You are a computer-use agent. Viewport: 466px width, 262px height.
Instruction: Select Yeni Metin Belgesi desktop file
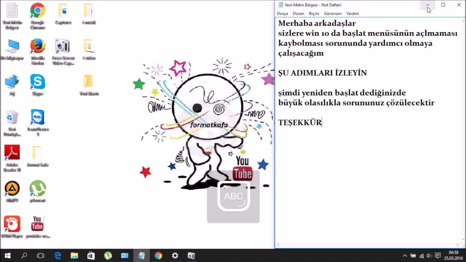tap(12, 16)
